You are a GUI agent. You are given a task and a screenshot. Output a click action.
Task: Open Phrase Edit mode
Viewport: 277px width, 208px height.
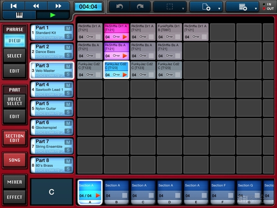[14, 71]
